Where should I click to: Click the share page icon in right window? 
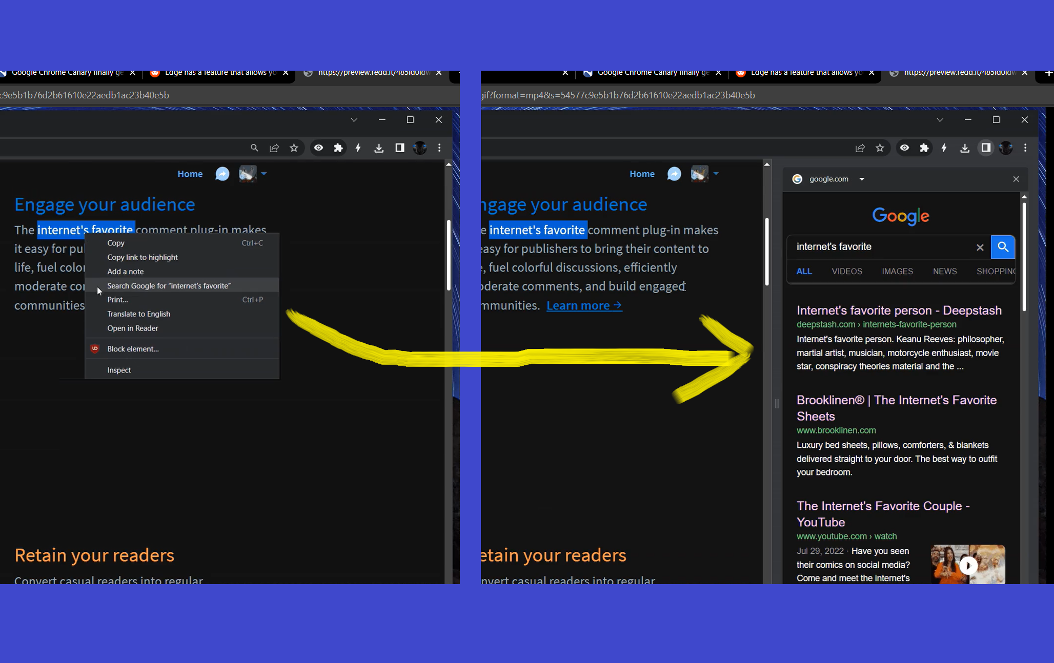click(x=860, y=148)
